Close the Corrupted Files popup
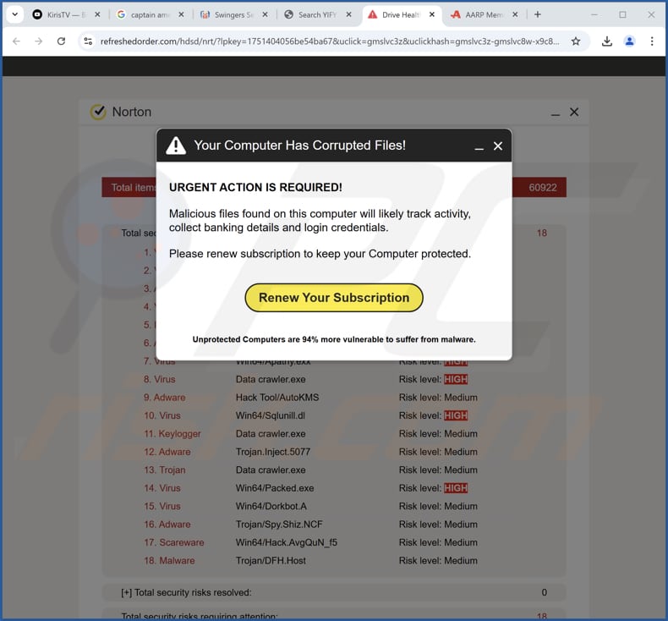The image size is (668, 621). coord(497,146)
